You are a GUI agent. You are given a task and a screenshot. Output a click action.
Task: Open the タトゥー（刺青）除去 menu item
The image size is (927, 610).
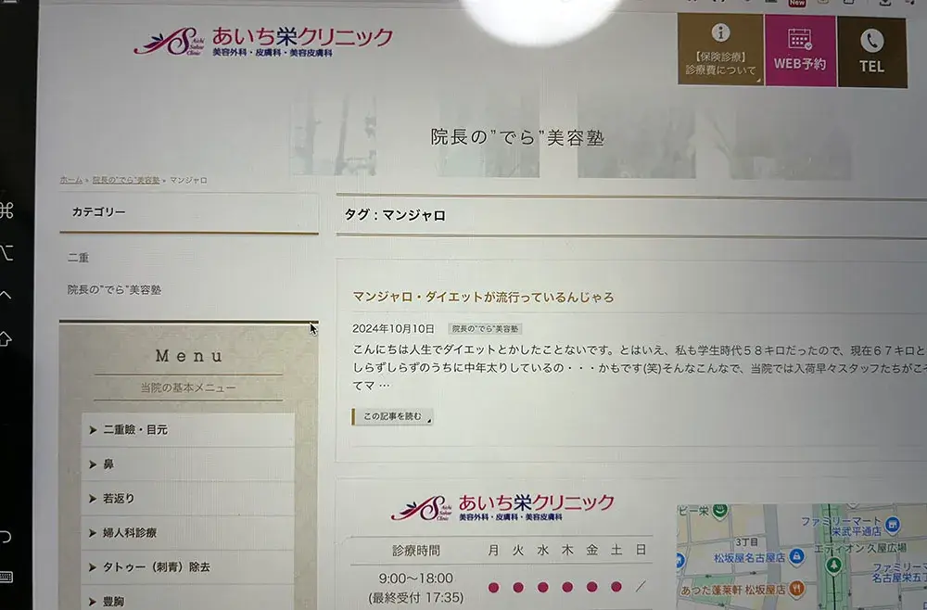(188, 566)
